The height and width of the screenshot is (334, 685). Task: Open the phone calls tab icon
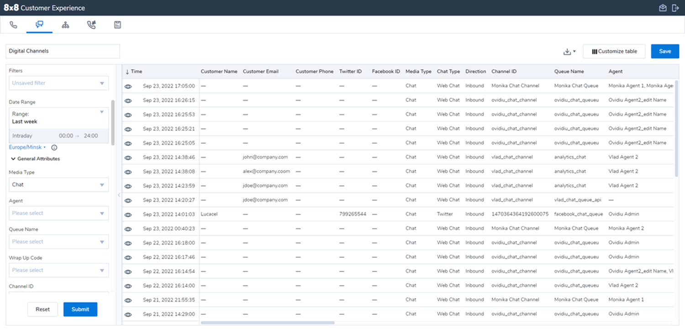pyautogui.click(x=13, y=25)
